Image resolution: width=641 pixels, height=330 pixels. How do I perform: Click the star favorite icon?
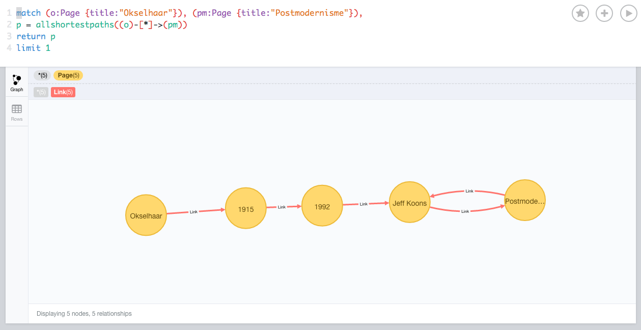click(580, 13)
